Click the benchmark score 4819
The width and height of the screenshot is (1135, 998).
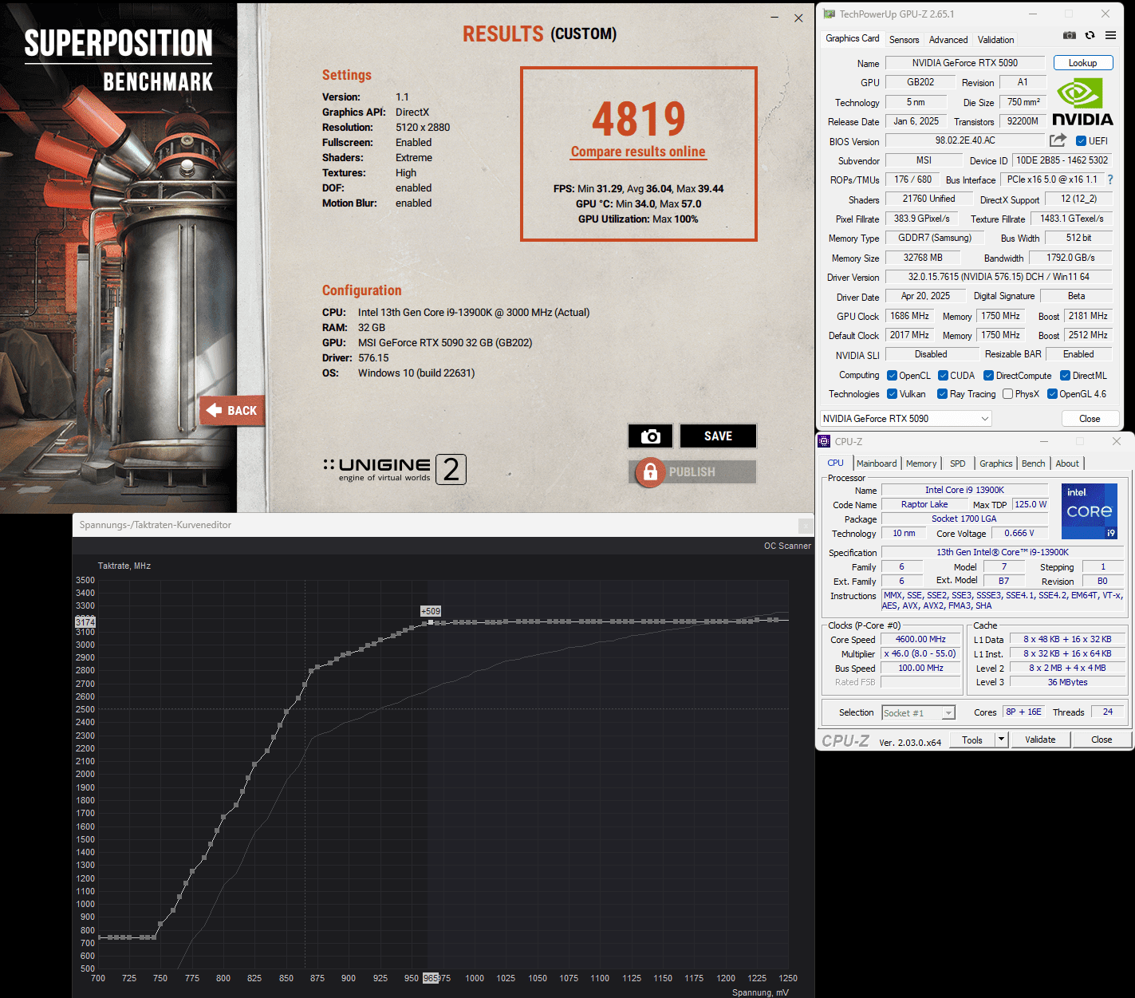(x=638, y=120)
